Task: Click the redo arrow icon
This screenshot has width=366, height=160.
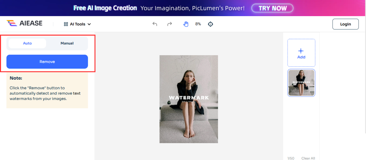Action: click(170, 24)
